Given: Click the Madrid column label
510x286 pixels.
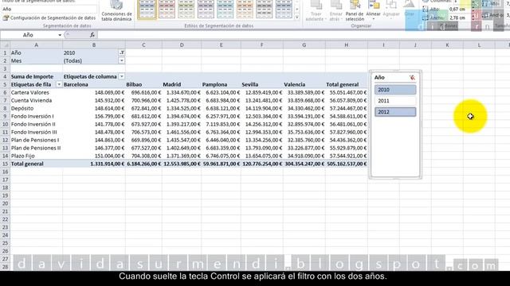Looking at the screenshot, I should pos(172,84).
